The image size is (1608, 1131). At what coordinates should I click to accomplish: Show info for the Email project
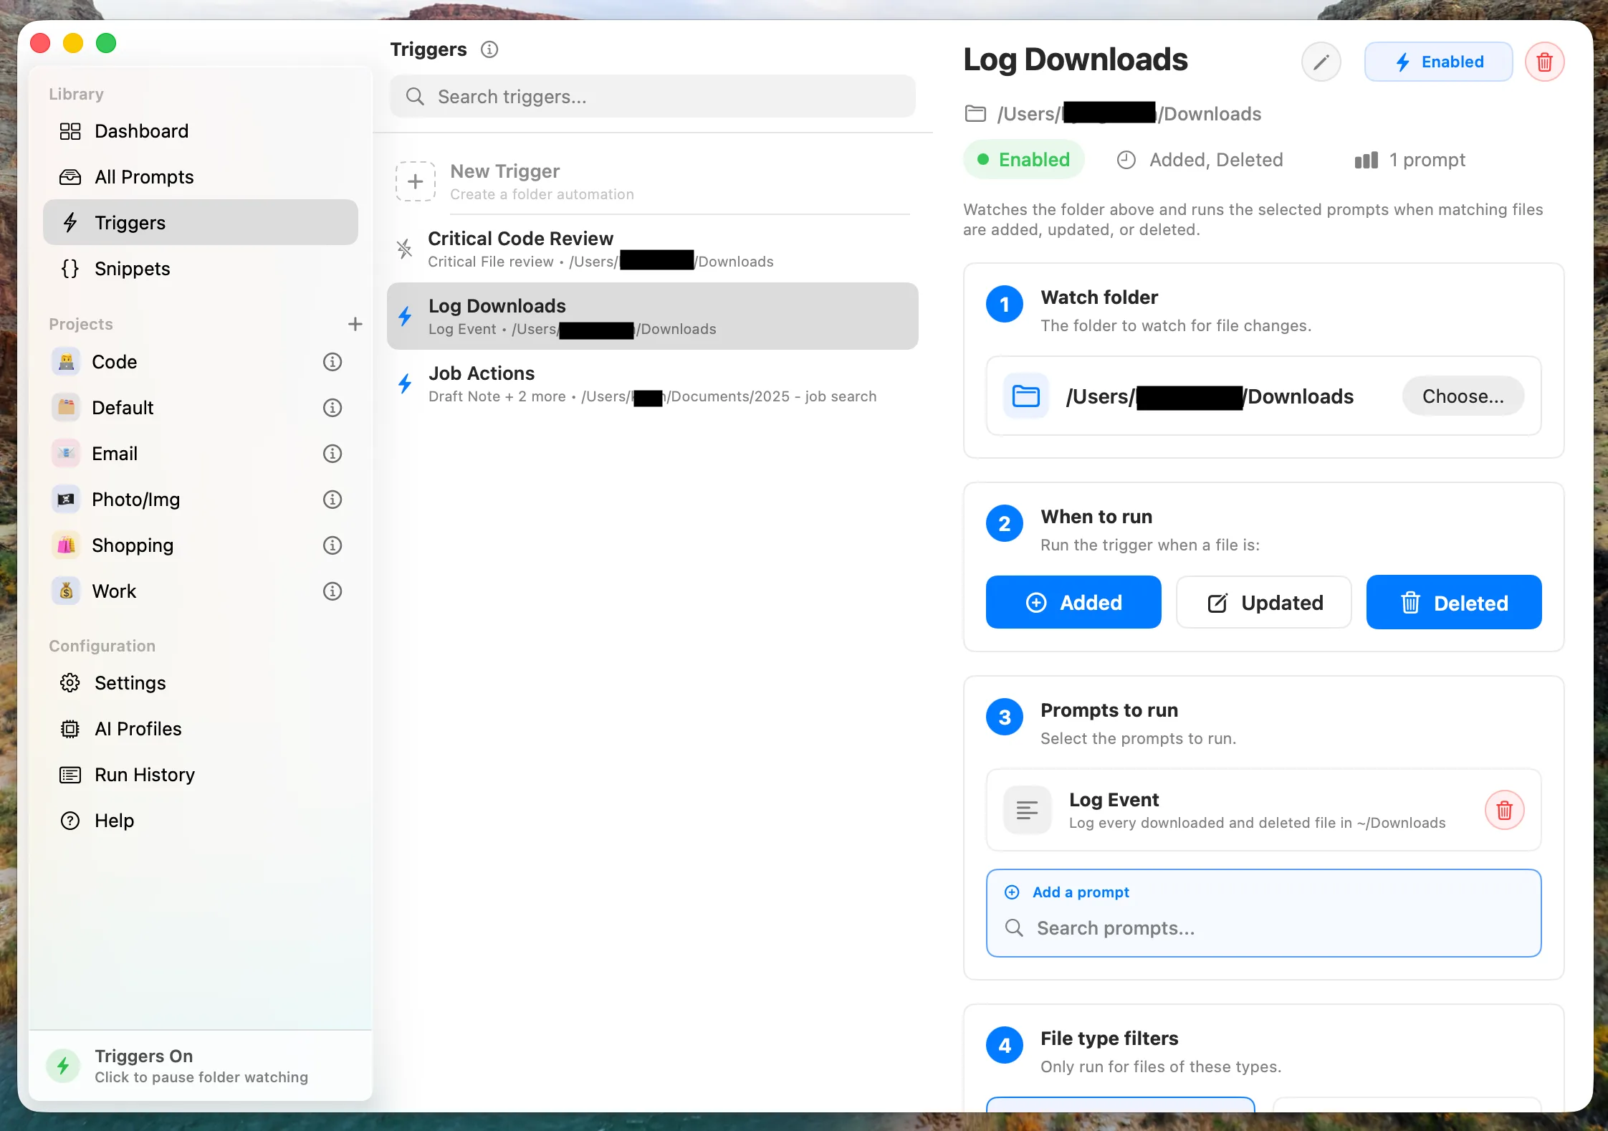pyautogui.click(x=332, y=454)
